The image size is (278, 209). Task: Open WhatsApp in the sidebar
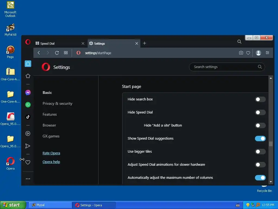click(28, 105)
